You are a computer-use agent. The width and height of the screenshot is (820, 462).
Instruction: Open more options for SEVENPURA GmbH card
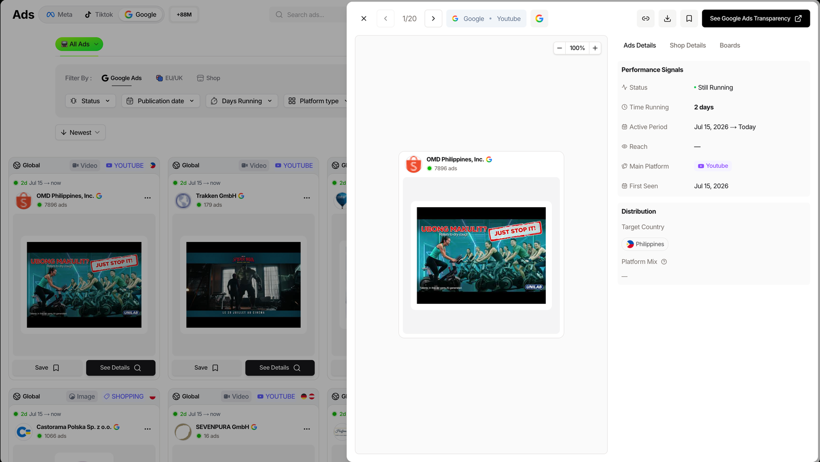(x=307, y=429)
